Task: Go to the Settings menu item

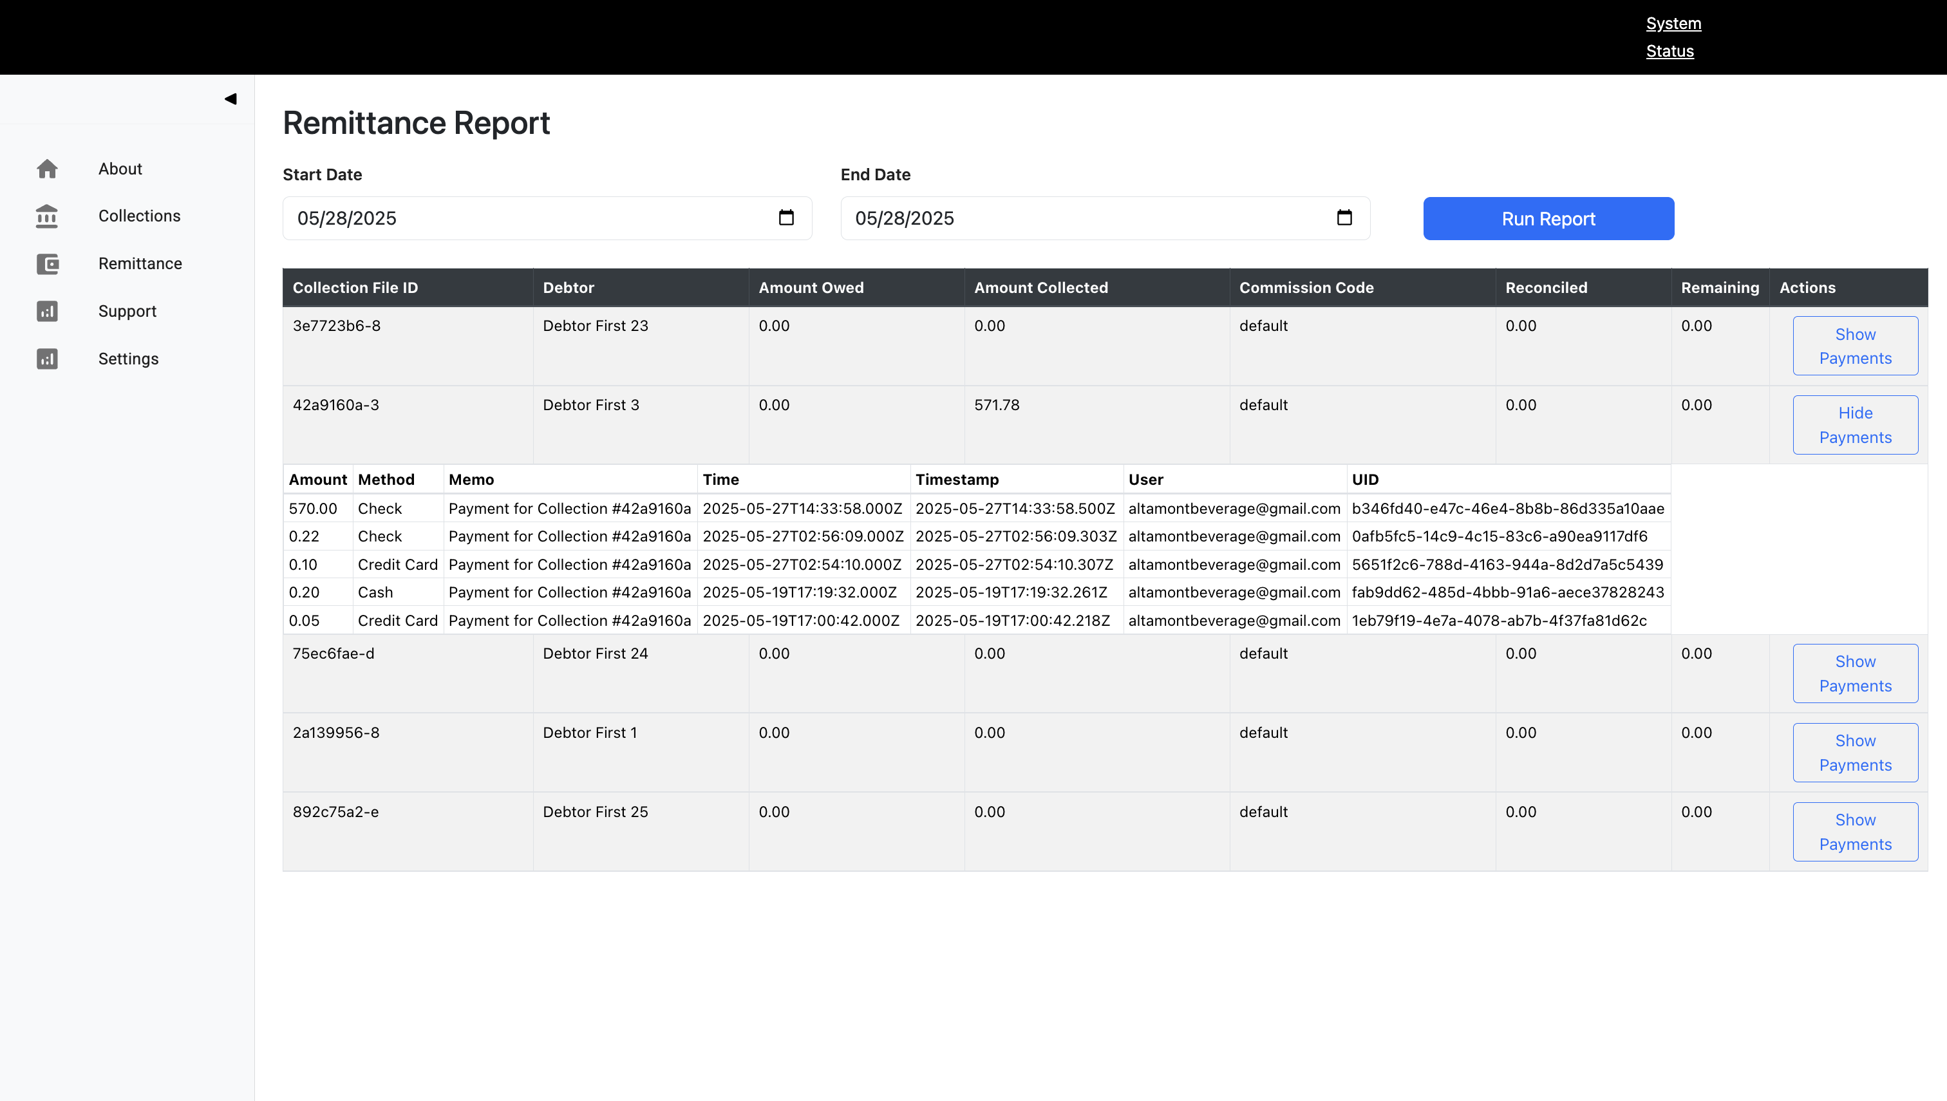Action: click(129, 359)
